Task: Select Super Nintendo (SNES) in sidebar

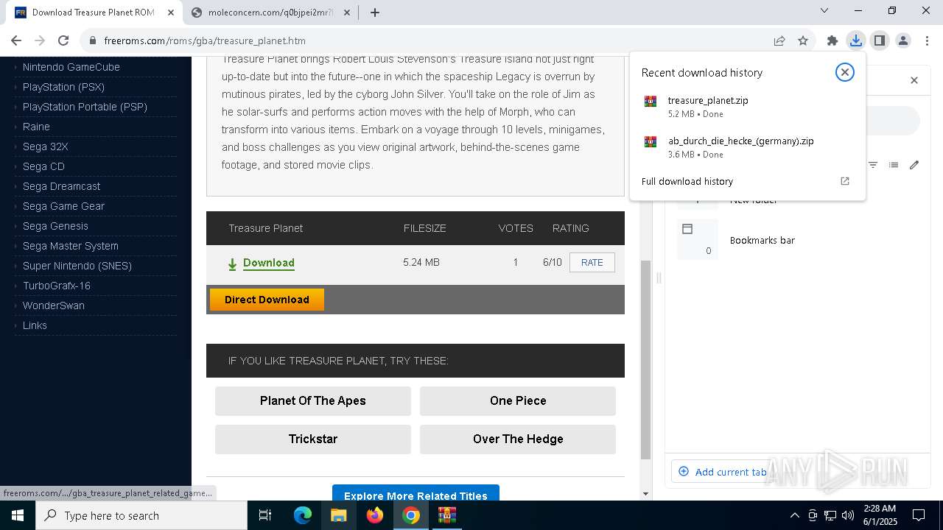Action: 77,266
